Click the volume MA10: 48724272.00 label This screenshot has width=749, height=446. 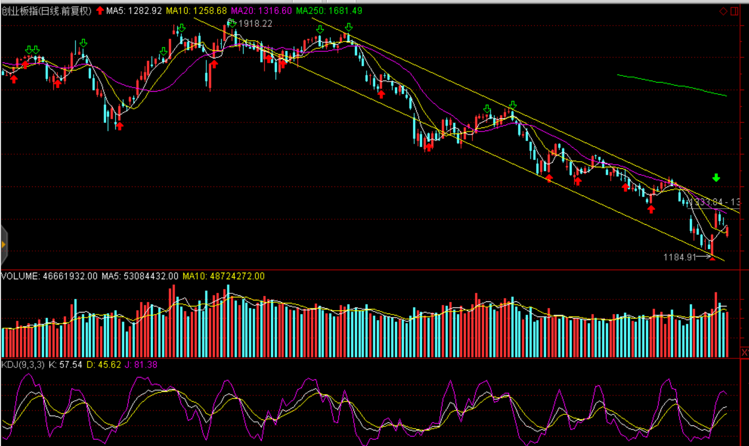[x=223, y=276]
